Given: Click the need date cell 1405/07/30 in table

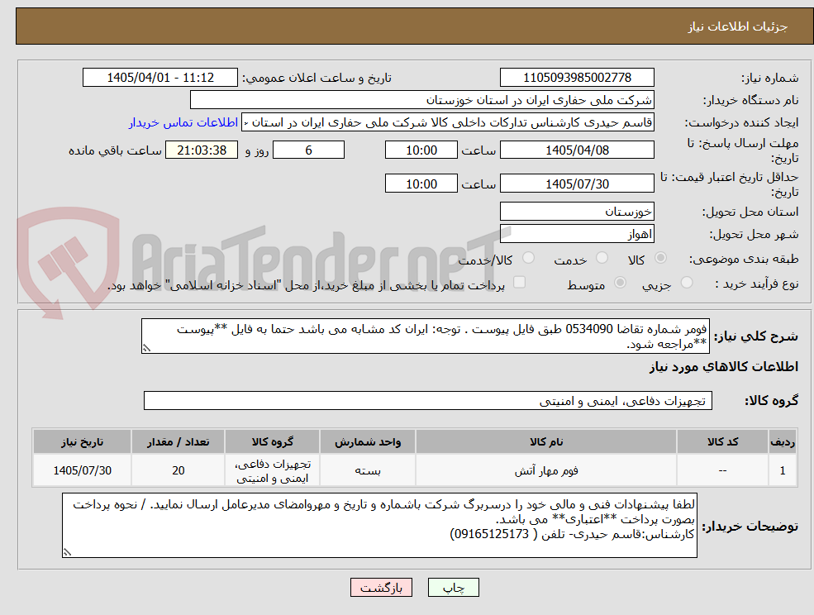Looking at the screenshot, I should click(82, 470).
